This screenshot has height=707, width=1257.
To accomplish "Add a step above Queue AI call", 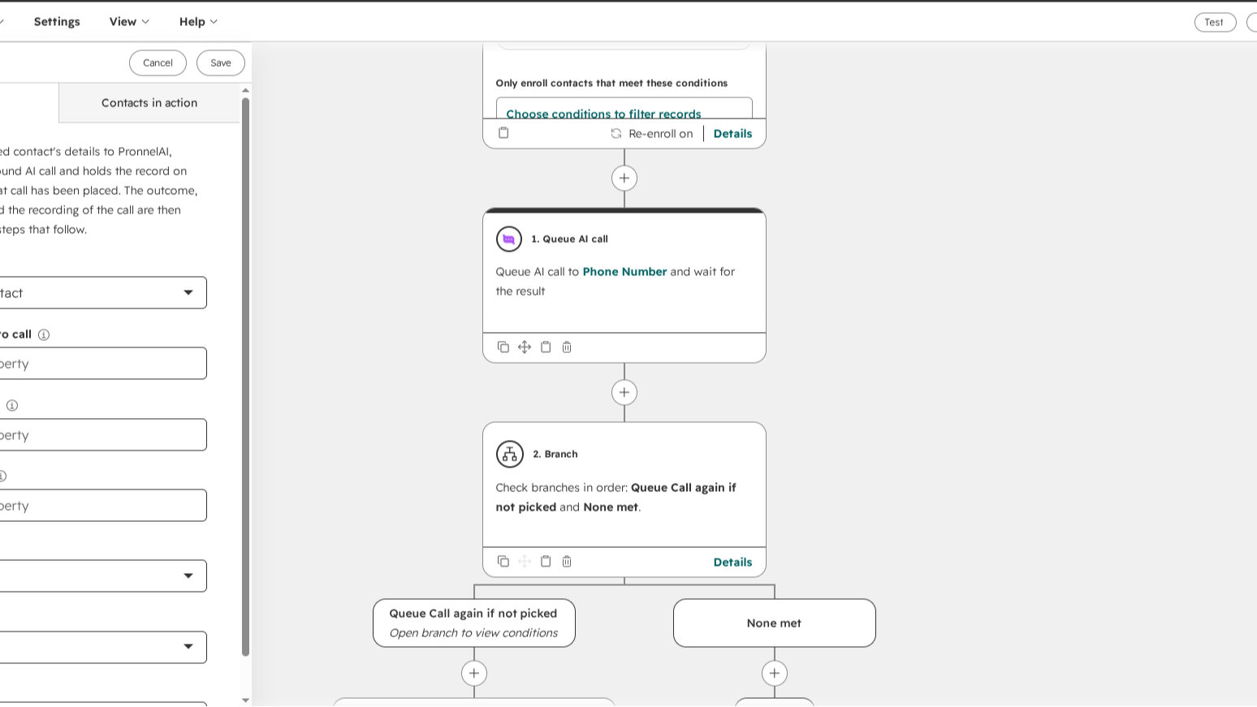I will [x=624, y=179].
